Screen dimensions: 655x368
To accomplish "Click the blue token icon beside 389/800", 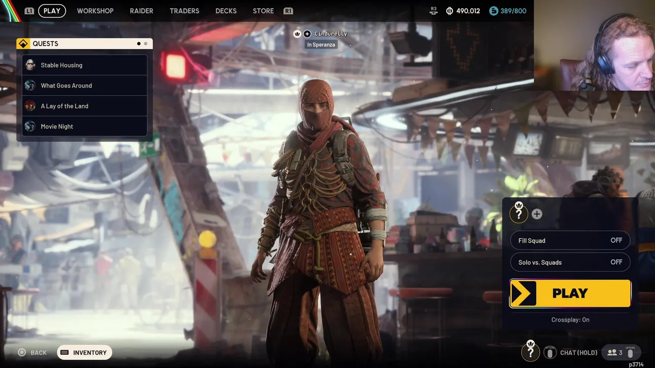I will point(493,11).
